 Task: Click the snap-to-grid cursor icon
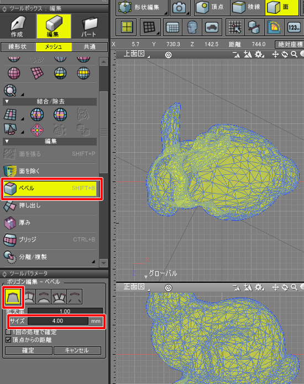tap(235, 27)
